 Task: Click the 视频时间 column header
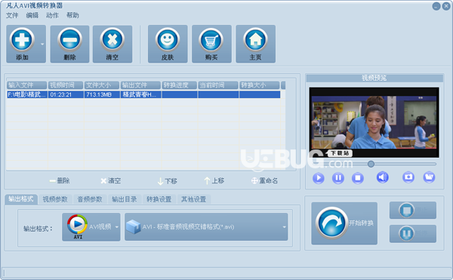tap(66, 85)
